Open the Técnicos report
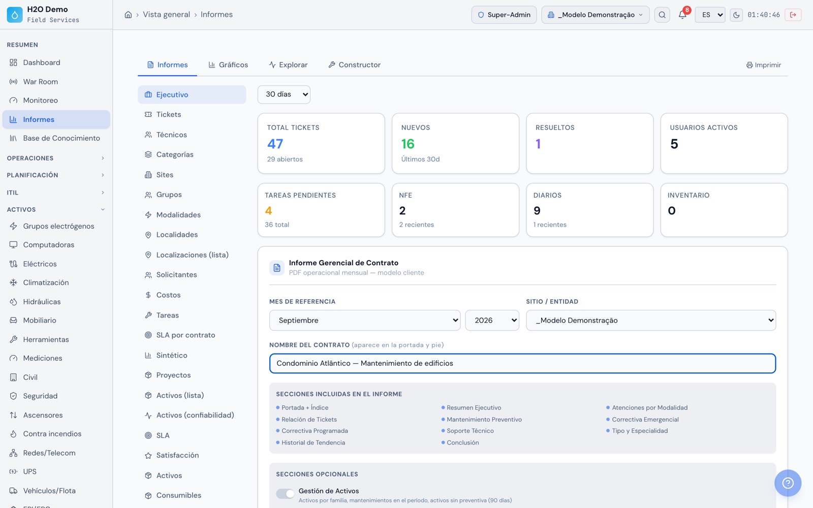813x508 pixels. click(192, 135)
